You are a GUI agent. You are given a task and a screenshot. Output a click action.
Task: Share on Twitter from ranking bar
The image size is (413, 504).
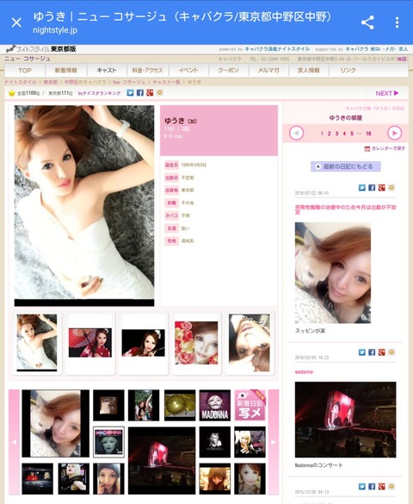(x=130, y=92)
